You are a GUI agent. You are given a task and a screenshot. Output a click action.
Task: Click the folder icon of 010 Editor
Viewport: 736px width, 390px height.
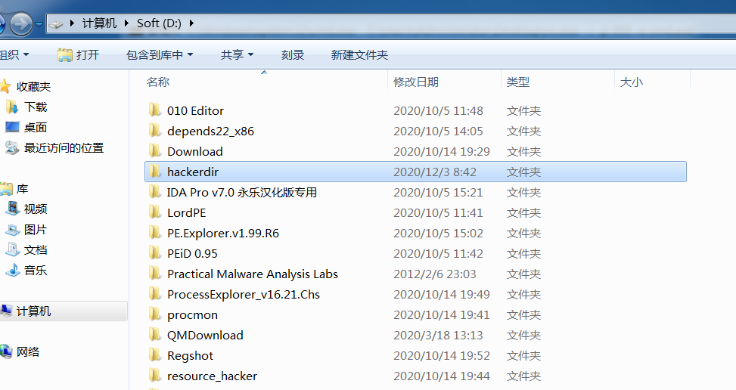(x=154, y=110)
